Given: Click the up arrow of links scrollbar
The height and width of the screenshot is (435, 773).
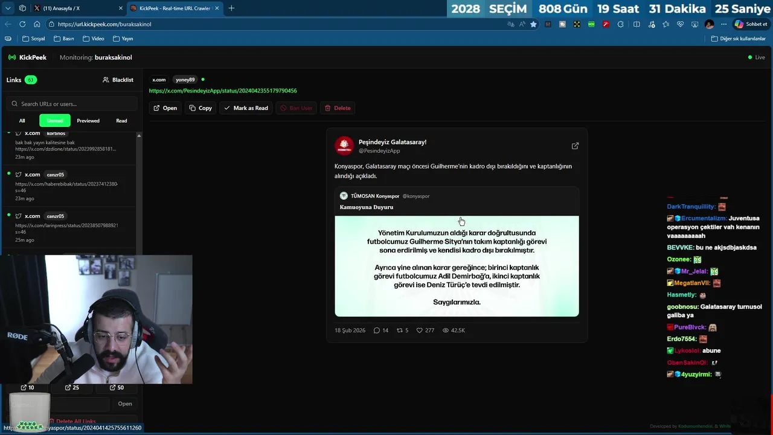Looking at the screenshot, I should point(139,135).
